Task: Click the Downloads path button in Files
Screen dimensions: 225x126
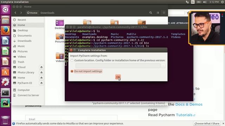Action: click(47, 13)
